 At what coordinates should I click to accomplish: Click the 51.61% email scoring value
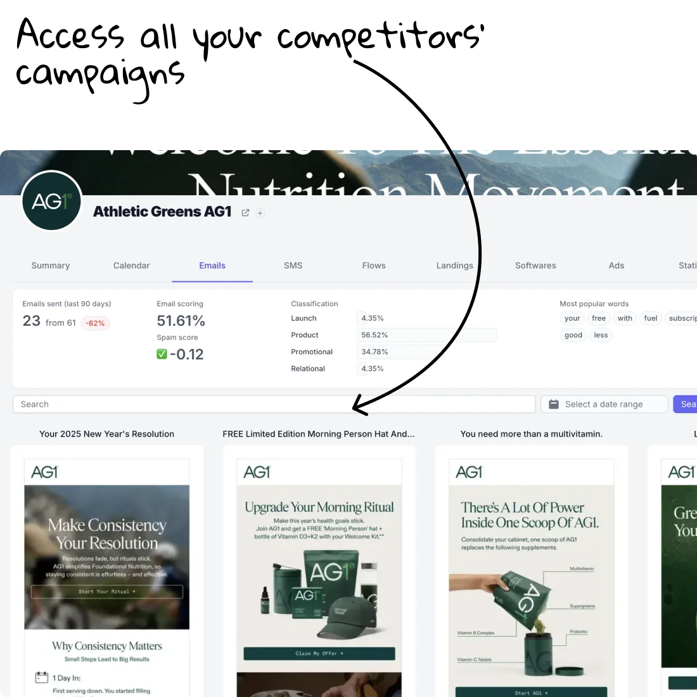[x=181, y=321]
